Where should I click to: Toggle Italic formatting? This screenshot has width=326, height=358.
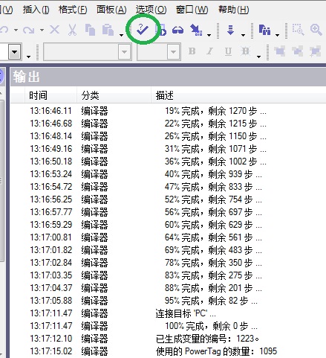(x=210, y=51)
